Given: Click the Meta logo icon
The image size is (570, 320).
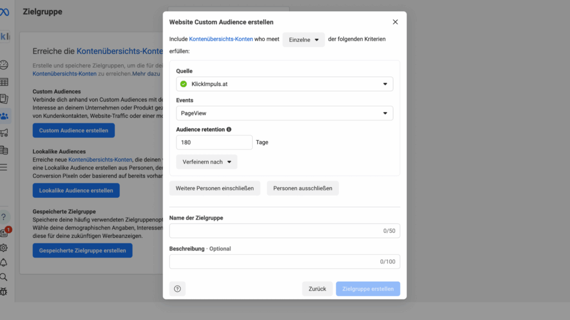Looking at the screenshot, I should pos(5,12).
